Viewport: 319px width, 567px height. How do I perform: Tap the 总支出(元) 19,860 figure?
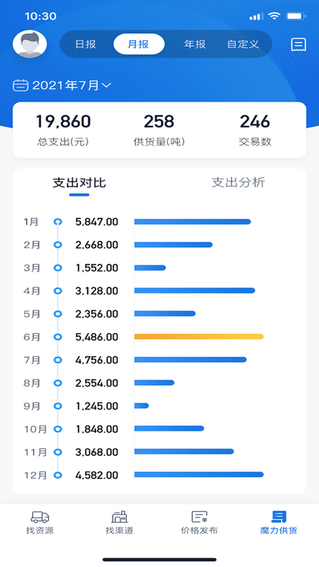[x=63, y=122]
